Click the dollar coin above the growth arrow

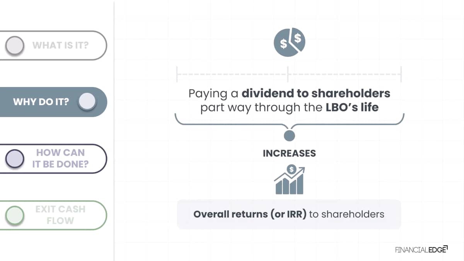pyautogui.click(x=292, y=169)
